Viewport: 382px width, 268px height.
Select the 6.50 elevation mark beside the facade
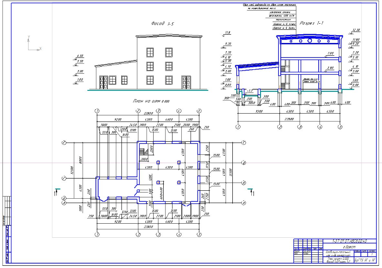pos(79,57)
